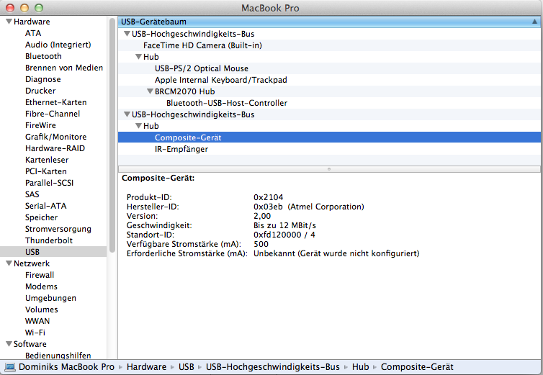Open PCI-Karten information
Viewport: 543px width, 375px height.
coord(45,171)
